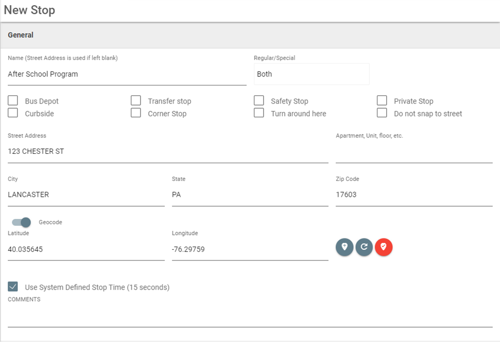Select the Private Stop checkbox
The image size is (500, 342).
point(382,100)
